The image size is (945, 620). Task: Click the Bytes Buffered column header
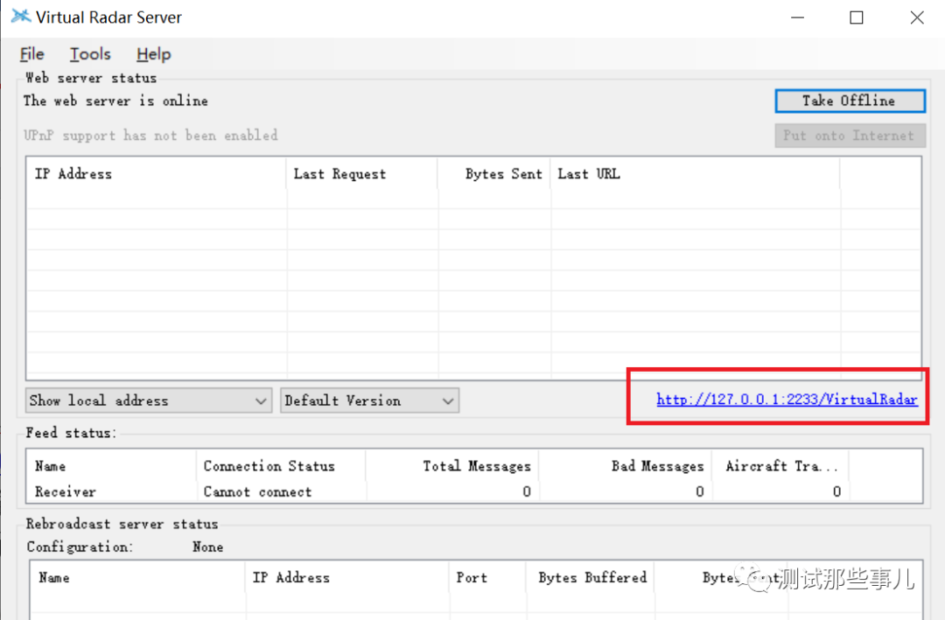click(590, 578)
